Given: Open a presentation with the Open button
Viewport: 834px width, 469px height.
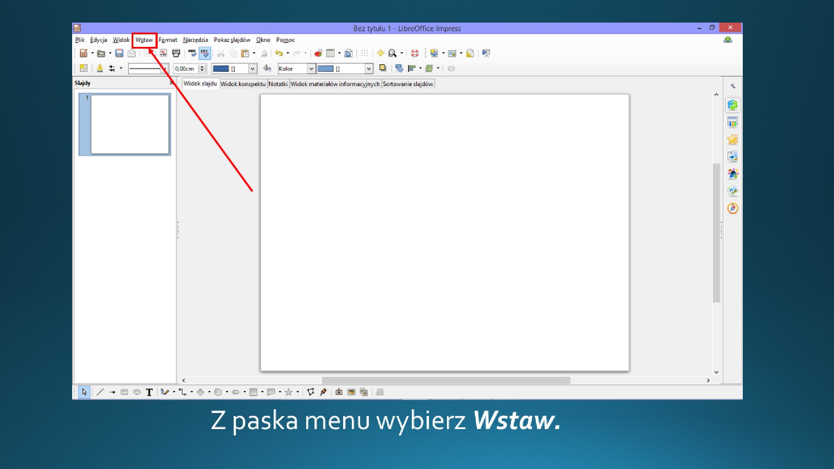Looking at the screenshot, I should [101, 53].
